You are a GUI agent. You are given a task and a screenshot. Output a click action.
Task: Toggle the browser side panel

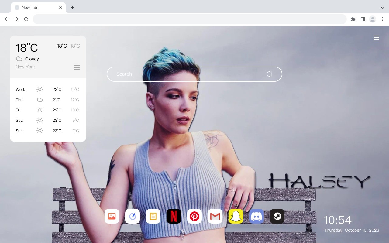[x=363, y=19]
